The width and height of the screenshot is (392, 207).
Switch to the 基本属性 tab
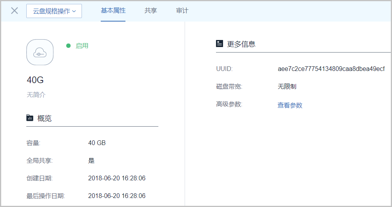113,11
